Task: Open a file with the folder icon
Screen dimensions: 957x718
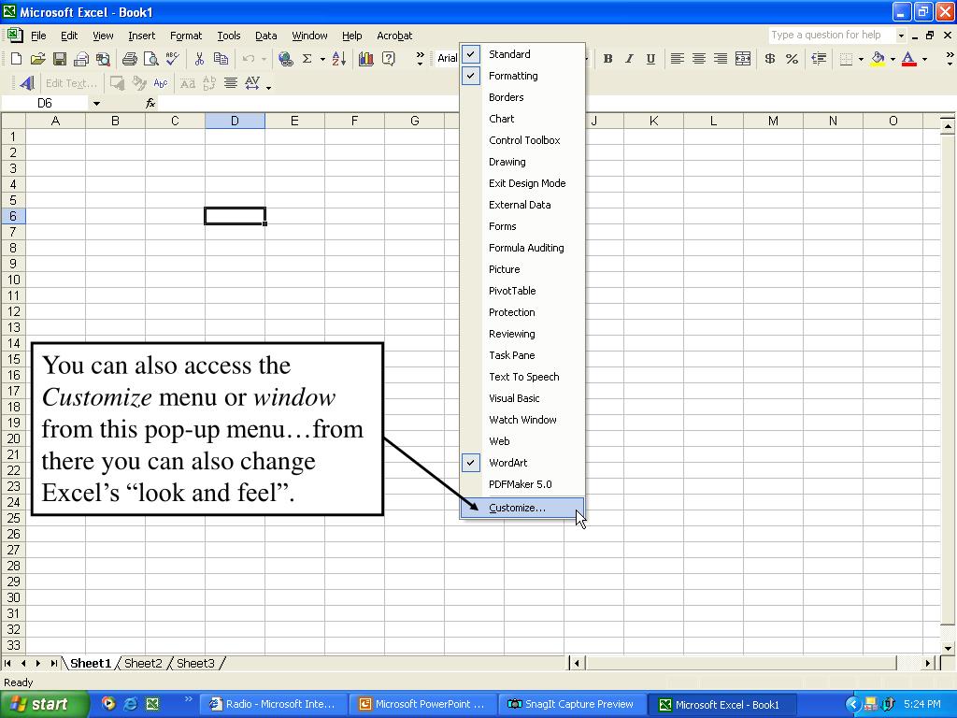Action: tap(37, 59)
